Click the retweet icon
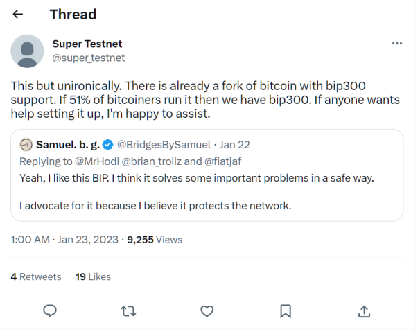The width and height of the screenshot is (420, 334). [128, 310]
